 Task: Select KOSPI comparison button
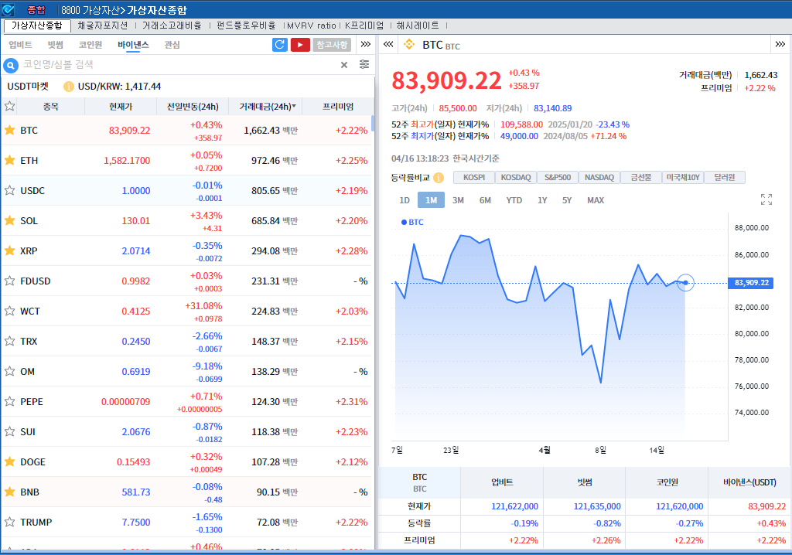474,178
